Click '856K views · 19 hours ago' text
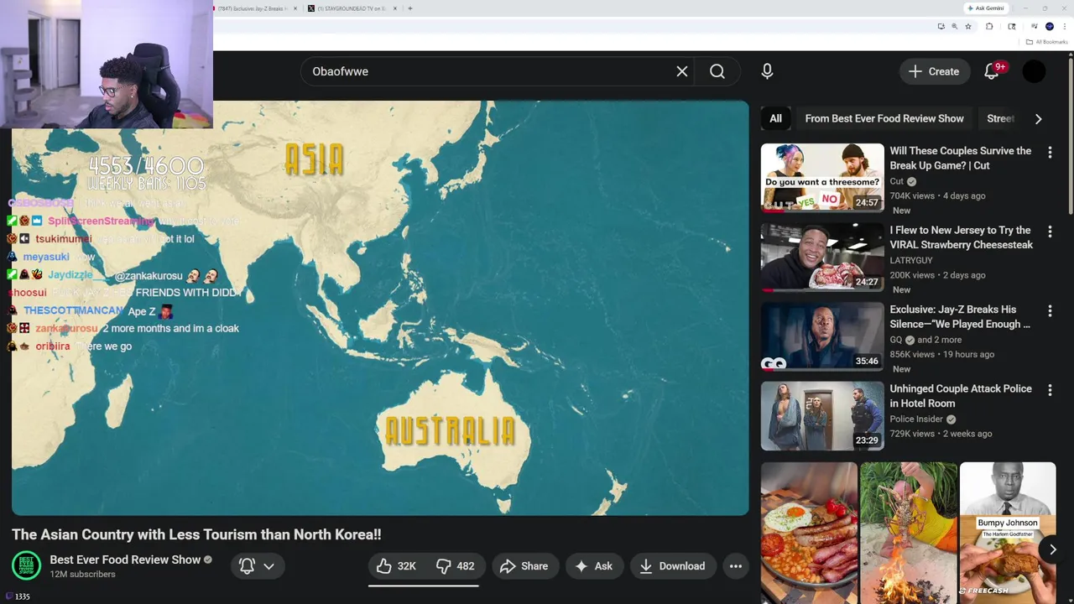The width and height of the screenshot is (1074, 604). click(x=941, y=354)
